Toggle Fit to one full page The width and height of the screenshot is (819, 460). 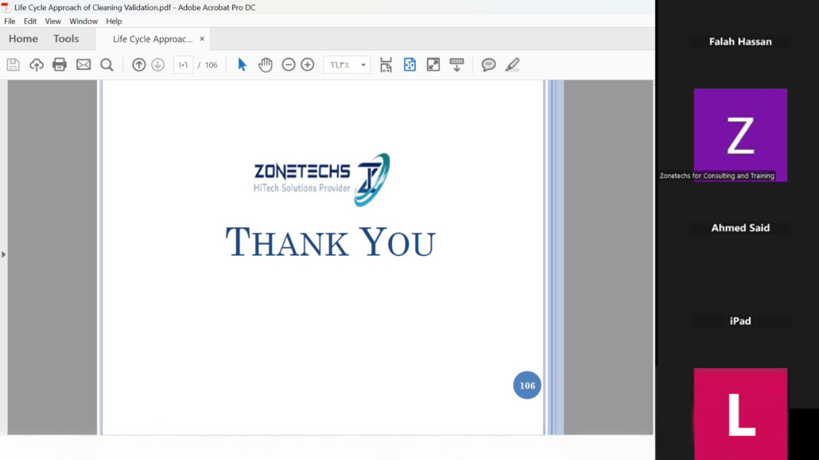(409, 65)
